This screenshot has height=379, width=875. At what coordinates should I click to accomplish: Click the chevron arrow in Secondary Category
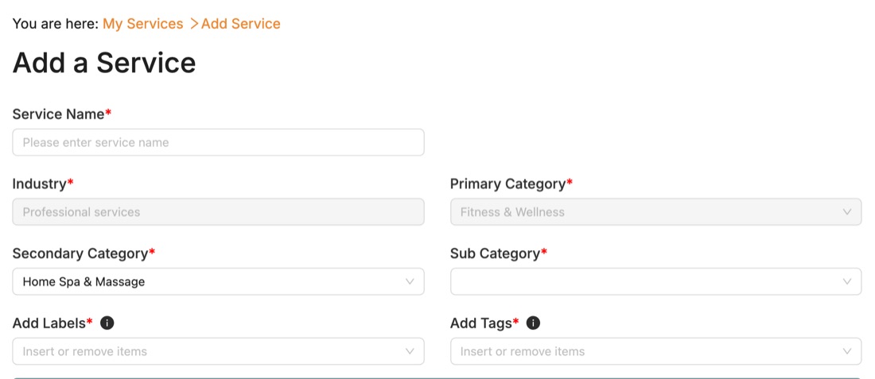(410, 281)
